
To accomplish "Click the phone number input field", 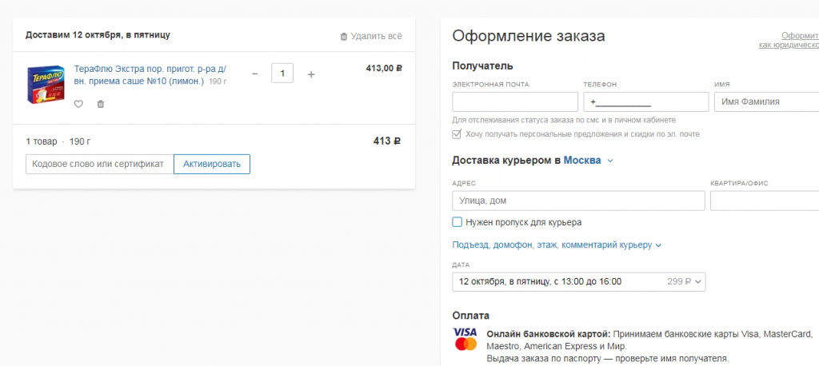I will point(646,101).
